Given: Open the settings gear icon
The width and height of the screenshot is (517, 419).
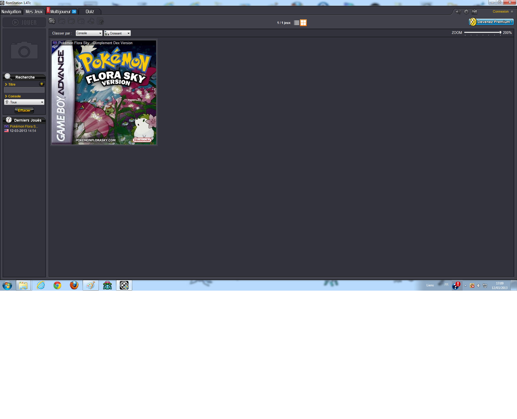Looking at the screenshot, I should tap(466, 12).
